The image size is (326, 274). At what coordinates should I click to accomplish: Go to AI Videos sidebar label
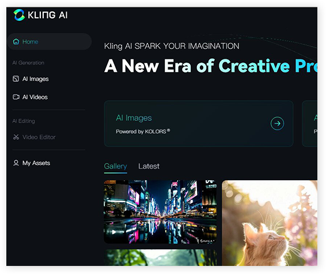click(x=35, y=97)
